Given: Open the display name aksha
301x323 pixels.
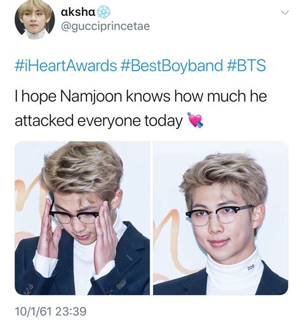Looking at the screenshot, I should [78, 12].
